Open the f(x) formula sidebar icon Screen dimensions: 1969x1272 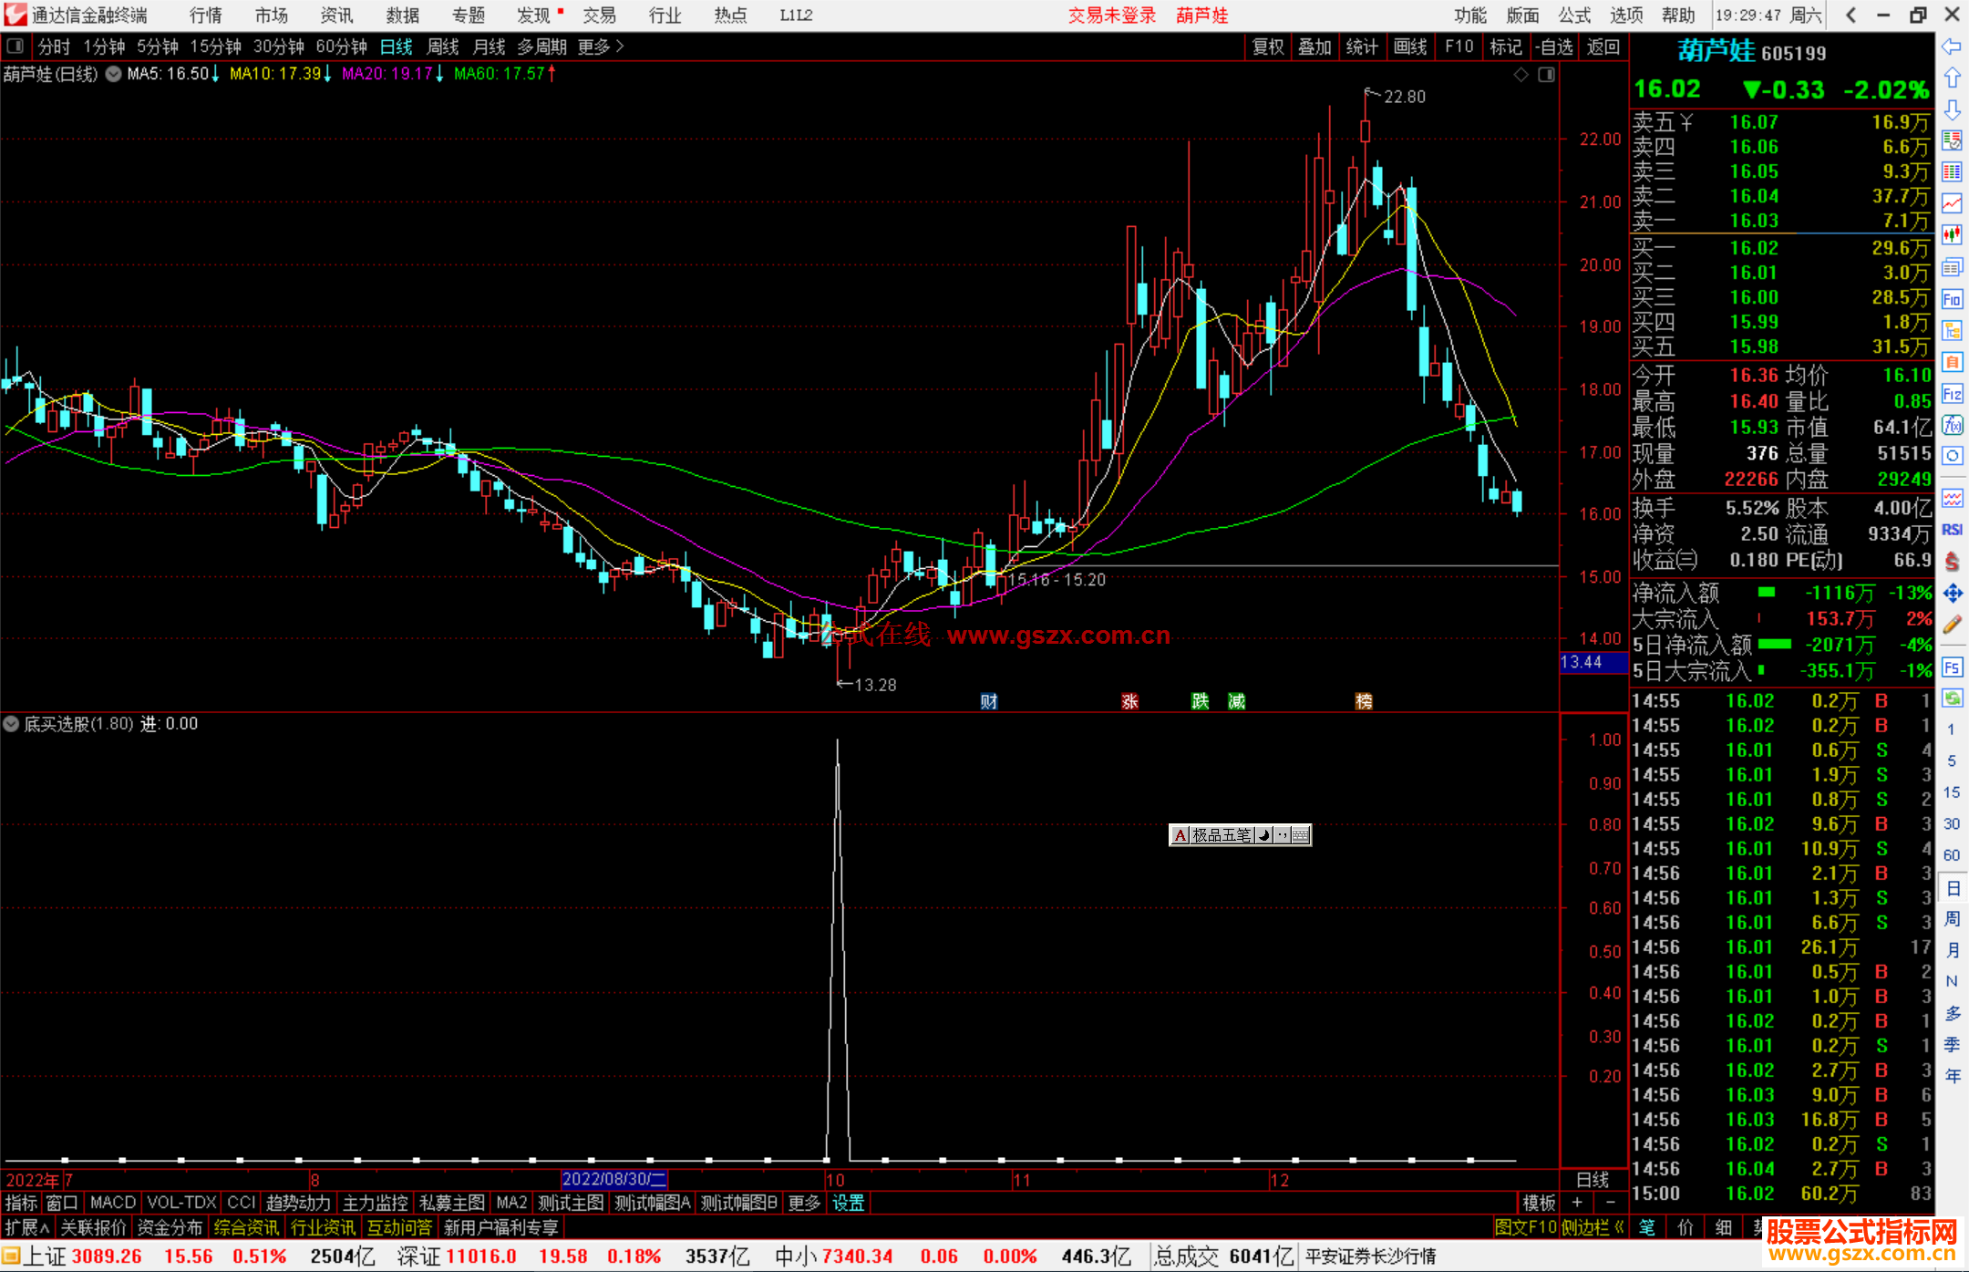point(1952,425)
